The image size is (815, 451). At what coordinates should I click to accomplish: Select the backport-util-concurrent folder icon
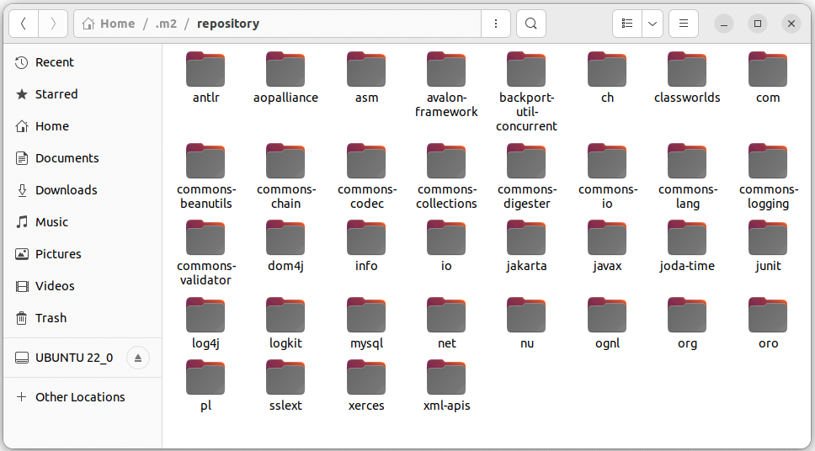pos(526,69)
